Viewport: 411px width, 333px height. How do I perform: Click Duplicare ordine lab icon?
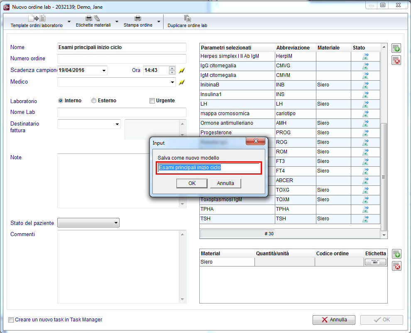187,18
